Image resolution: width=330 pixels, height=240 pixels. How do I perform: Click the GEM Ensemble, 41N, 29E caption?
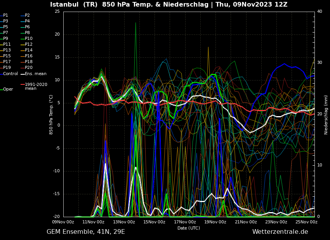pyautogui.click(x=86, y=232)
